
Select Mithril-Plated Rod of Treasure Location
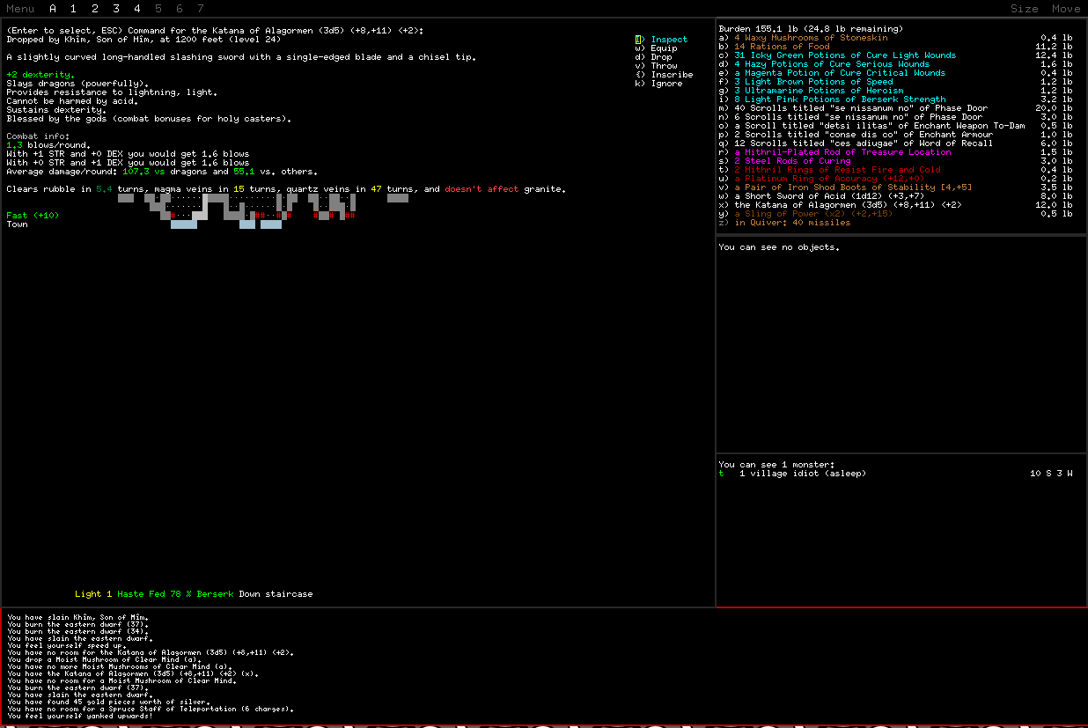pos(895,152)
